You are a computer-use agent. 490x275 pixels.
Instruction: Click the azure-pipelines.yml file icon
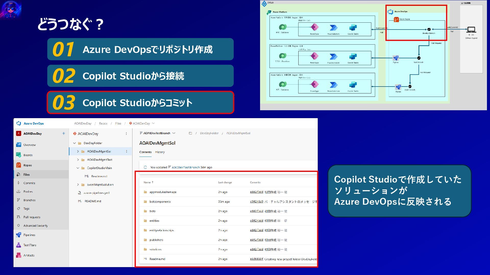(x=79, y=193)
